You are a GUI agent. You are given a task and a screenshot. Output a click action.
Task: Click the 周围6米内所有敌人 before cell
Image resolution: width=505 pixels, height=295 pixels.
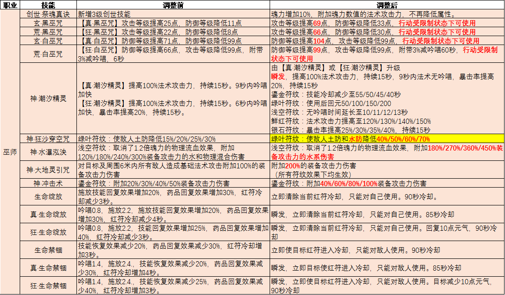click(173, 170)
